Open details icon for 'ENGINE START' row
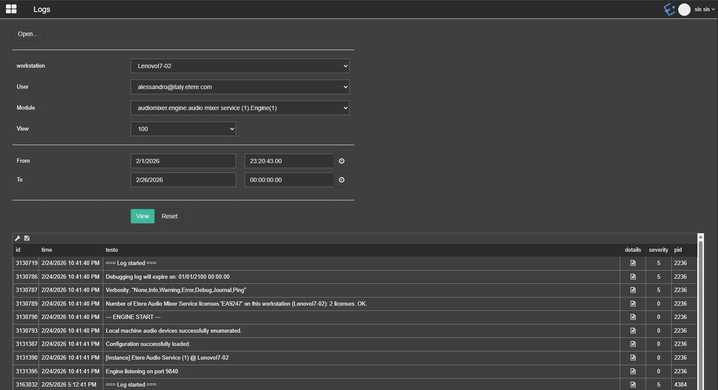This screenshot has height=390, width=718. pyautogui.click(x=633, y=317)
